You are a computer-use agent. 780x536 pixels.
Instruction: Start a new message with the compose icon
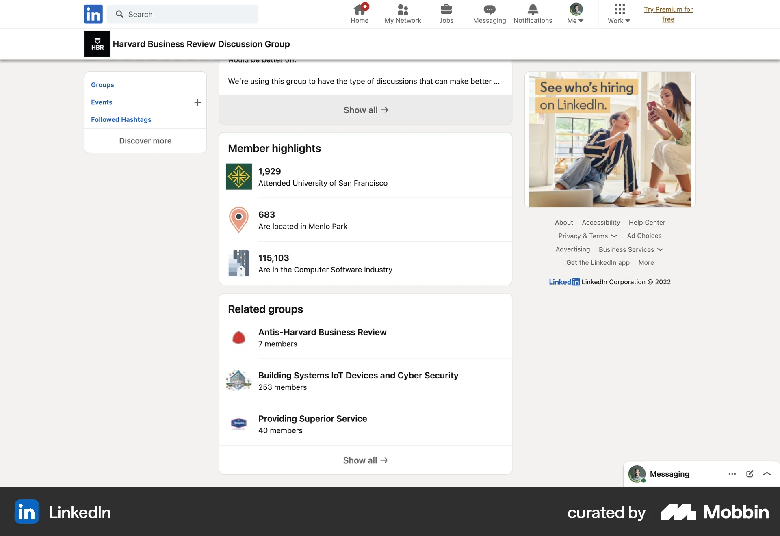point(750,474)
